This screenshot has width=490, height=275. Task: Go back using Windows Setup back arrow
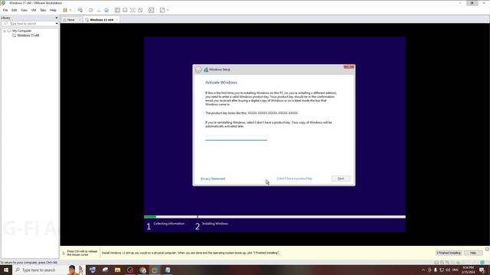point(198,70)
